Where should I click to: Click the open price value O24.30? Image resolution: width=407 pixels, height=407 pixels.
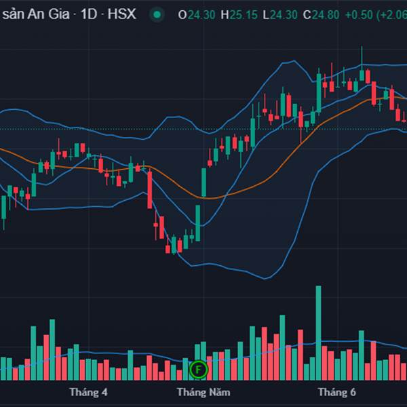point(197,15)
